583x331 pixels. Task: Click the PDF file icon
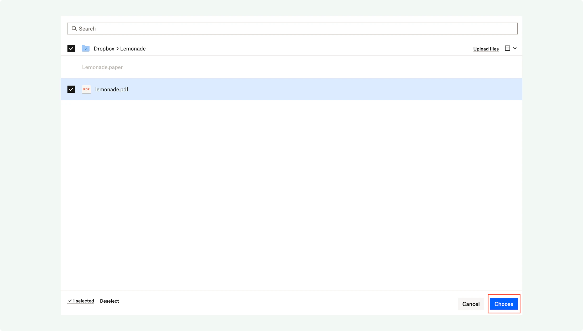pyautogui.click(x=86, y=89)
